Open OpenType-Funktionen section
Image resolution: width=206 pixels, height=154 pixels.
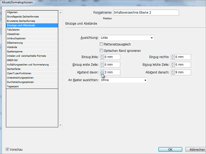[32, 73]
